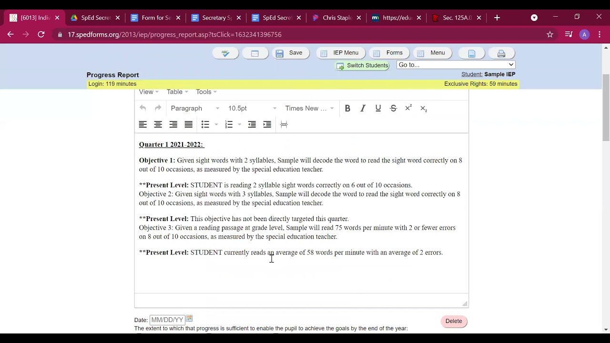
Task: Reload the current page
Action: (41, 34)
